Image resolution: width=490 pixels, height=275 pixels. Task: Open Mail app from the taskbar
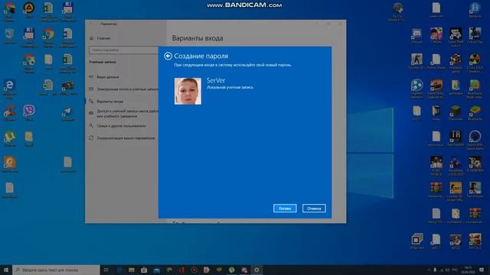[x=156, y=270]
